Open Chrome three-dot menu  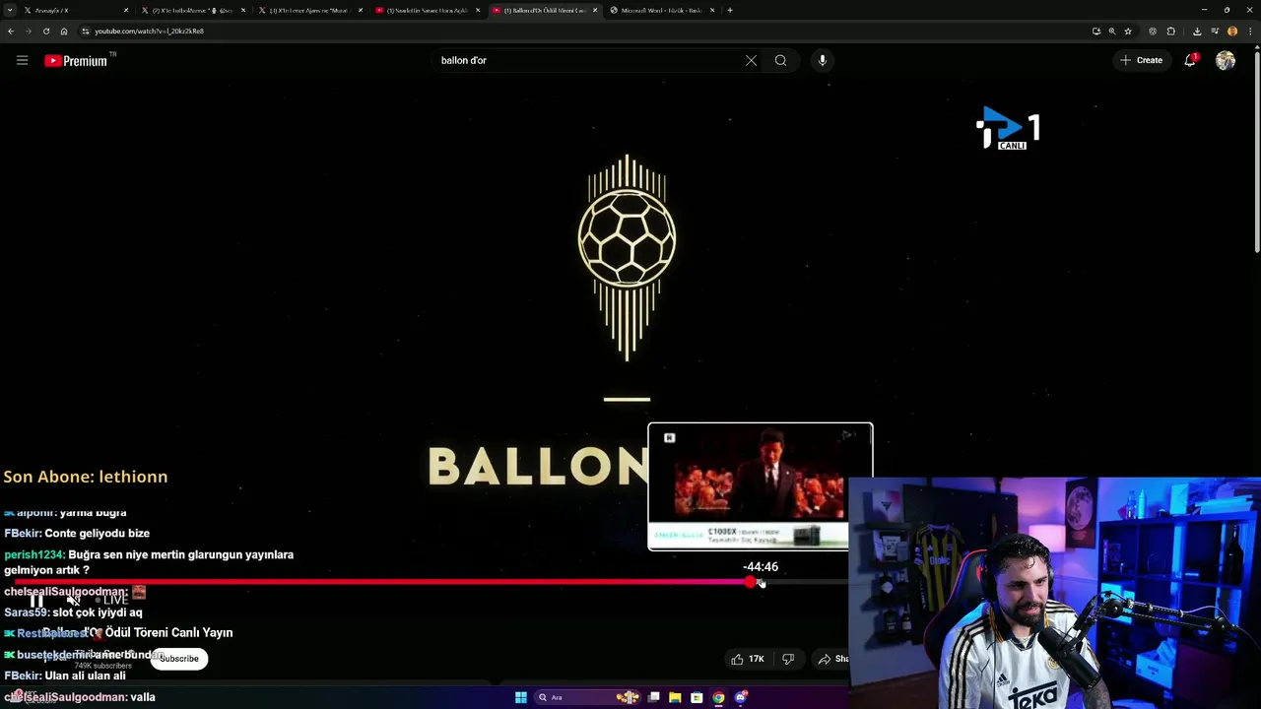coord(1249,31)
